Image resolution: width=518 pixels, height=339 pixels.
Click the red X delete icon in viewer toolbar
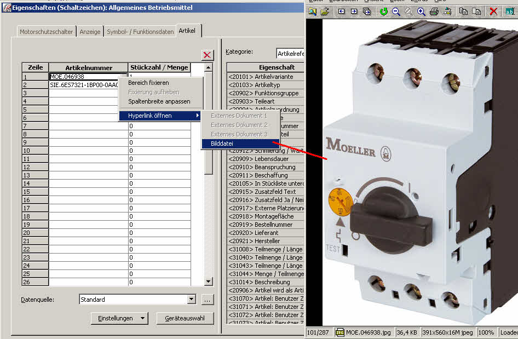coord(493,12)
